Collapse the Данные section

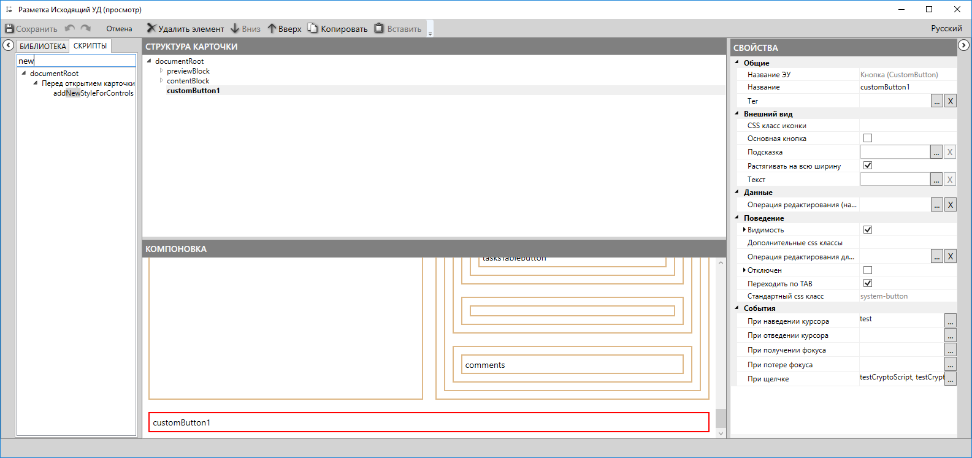click(x=737, y=192)
